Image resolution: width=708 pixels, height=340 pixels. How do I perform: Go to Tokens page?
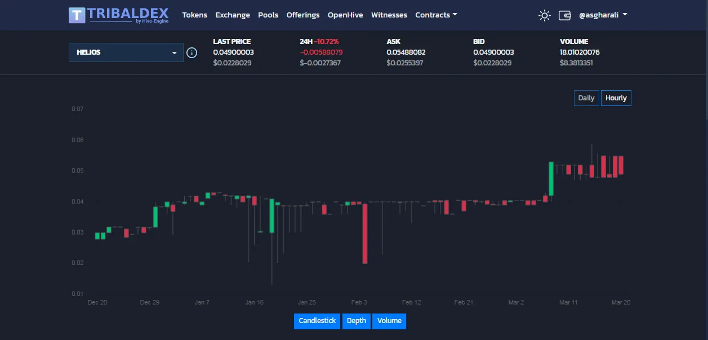pyautogui.click(x=195, y=15)
